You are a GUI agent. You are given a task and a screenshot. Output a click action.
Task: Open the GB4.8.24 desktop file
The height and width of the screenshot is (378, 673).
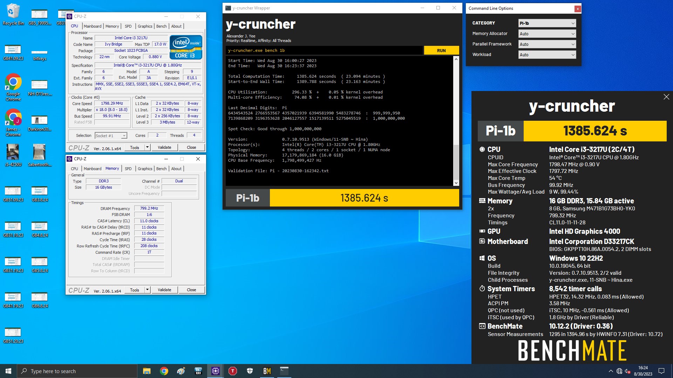coord(40,229)
